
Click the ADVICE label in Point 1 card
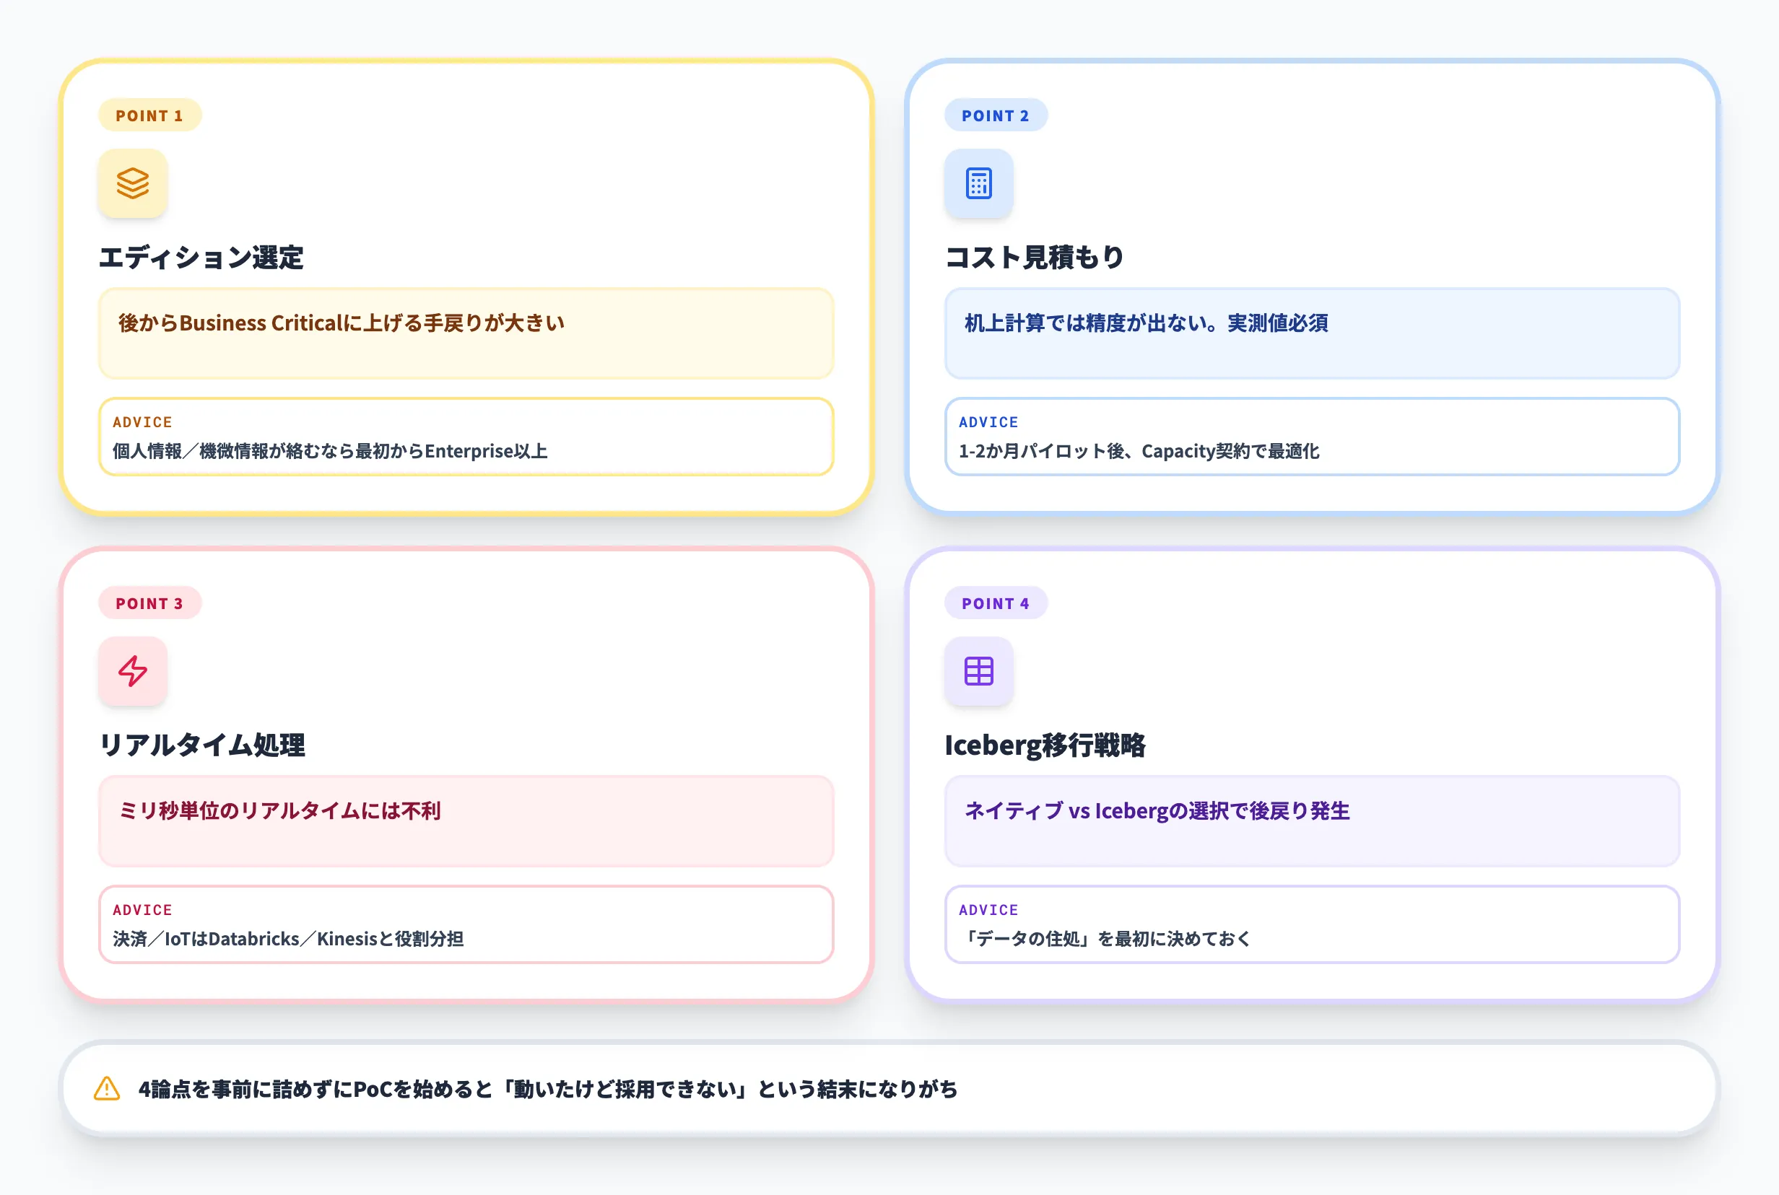pos(142,421)
